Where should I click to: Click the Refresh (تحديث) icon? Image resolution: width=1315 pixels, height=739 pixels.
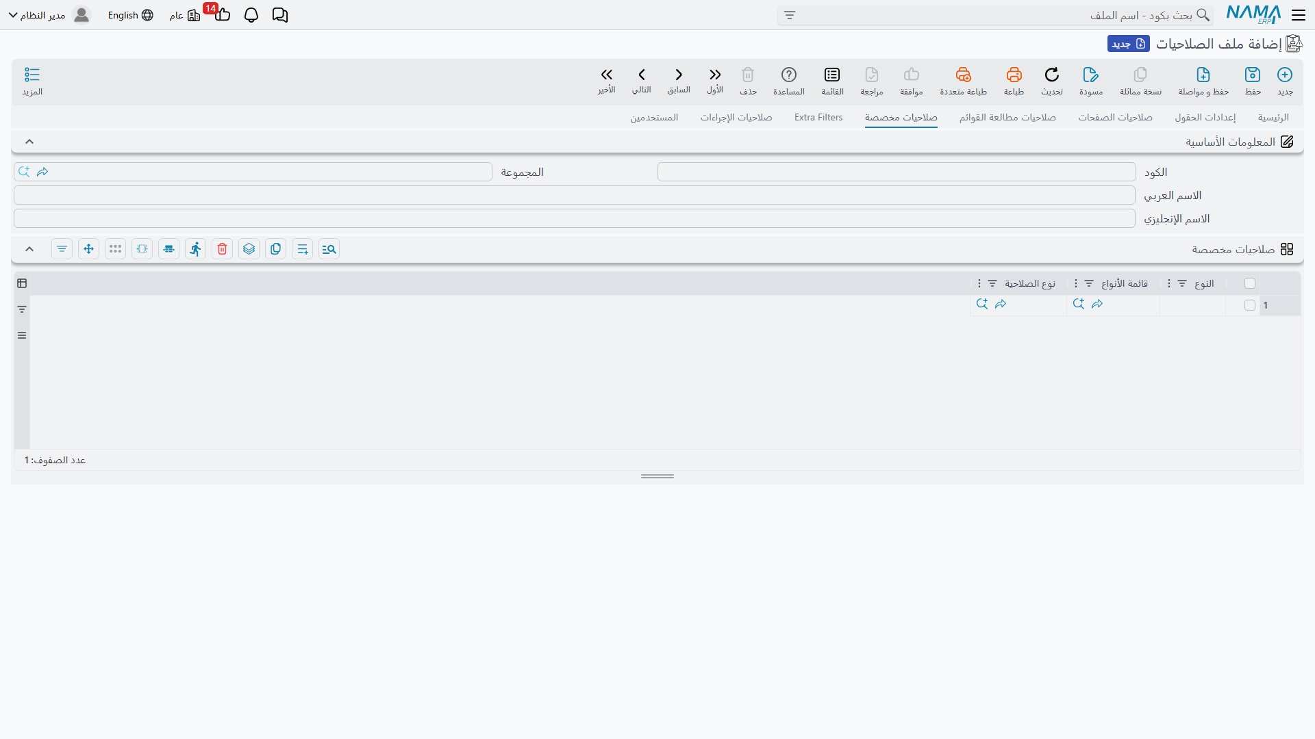(x=1052, y=81)
